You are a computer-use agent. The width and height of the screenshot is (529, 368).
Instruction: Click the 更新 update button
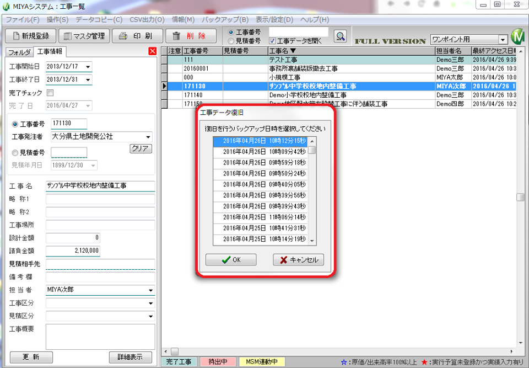click(x=31, y=357)
